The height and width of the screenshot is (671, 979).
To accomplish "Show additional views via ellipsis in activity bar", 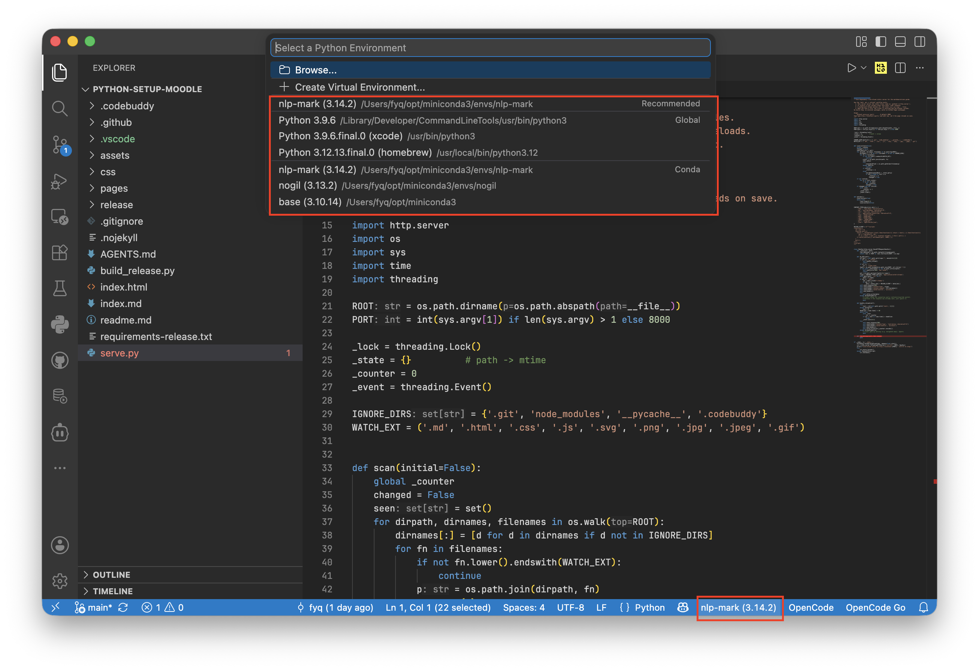I will pos(60,468).
